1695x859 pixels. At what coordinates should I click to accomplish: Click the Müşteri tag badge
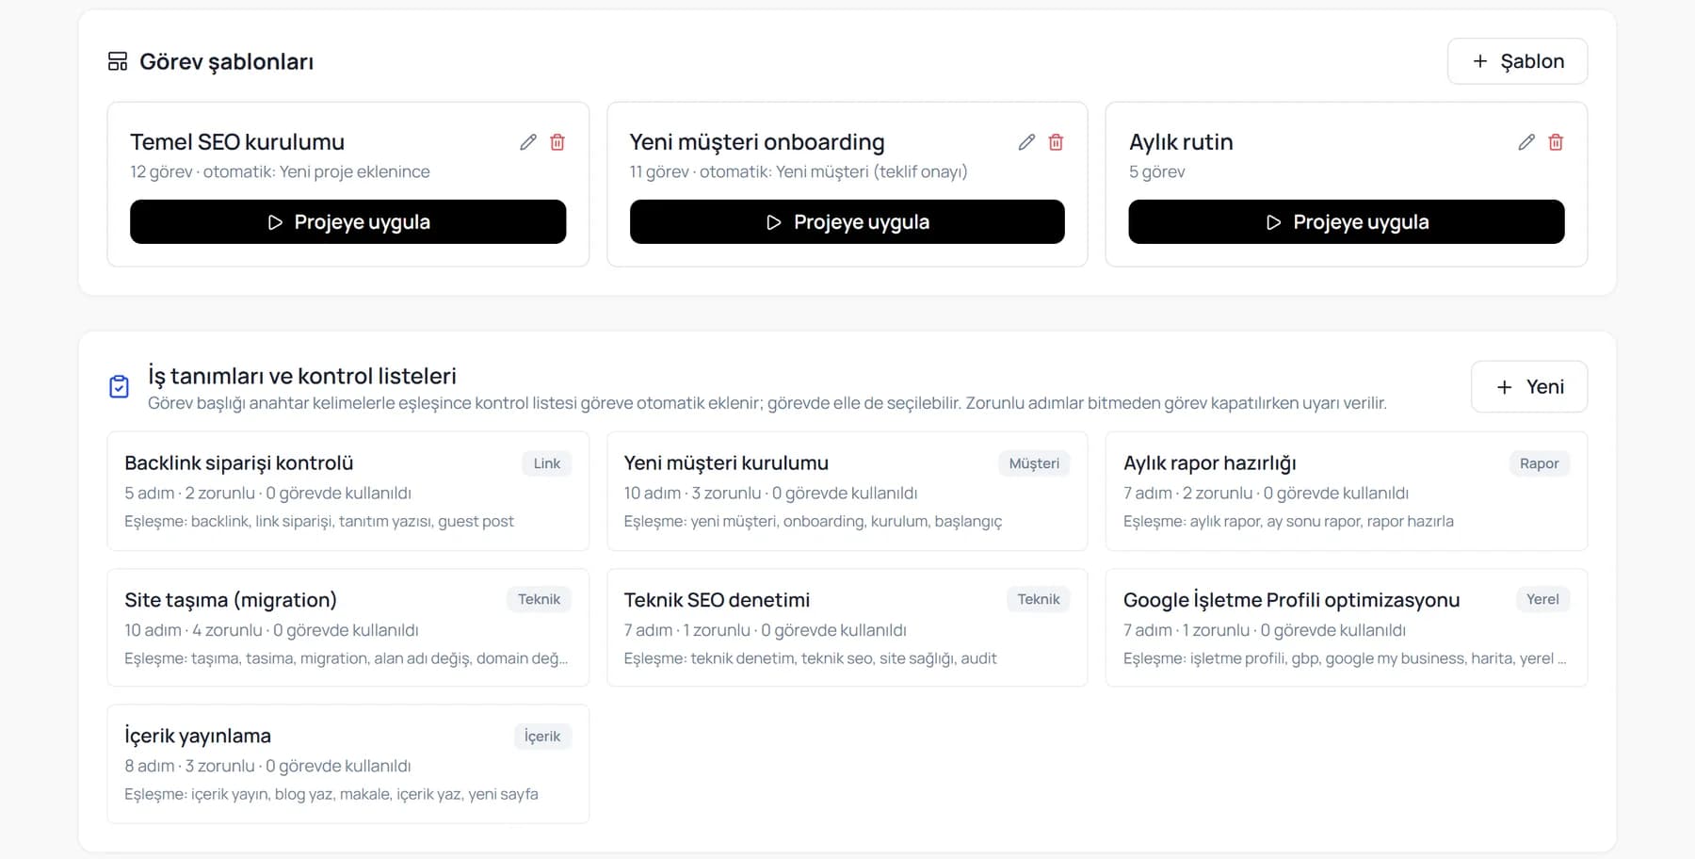pyautogui.click(x=1034, y=463)
